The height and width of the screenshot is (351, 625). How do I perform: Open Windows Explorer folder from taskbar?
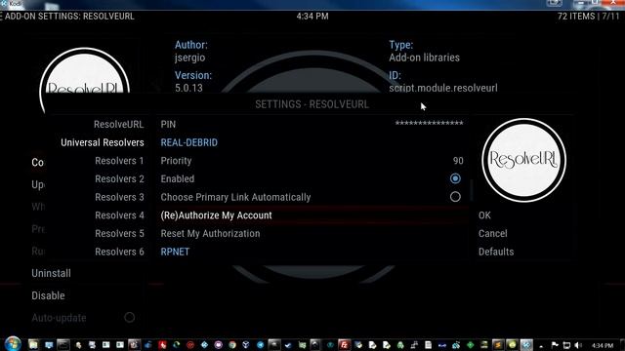click(33, 344)
